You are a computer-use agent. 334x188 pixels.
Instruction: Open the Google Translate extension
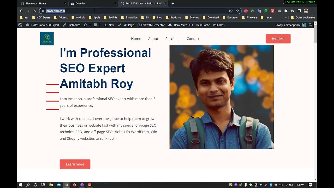tap(259, 11)
